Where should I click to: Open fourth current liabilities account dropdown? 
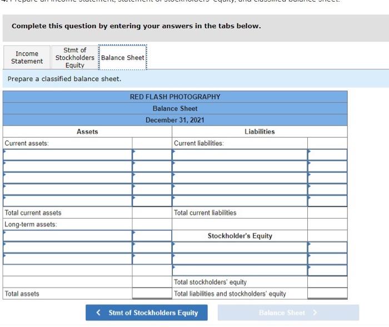pyautogui.click(x=240, y=189)
